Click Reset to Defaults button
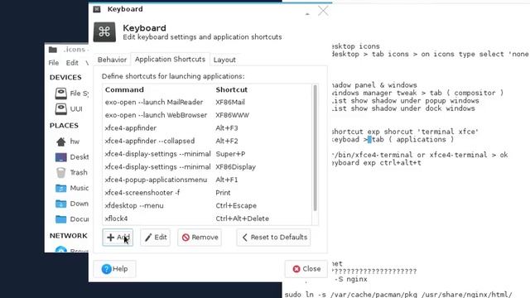Viewport: 530px width, 298px height. [x=273, y=238]
